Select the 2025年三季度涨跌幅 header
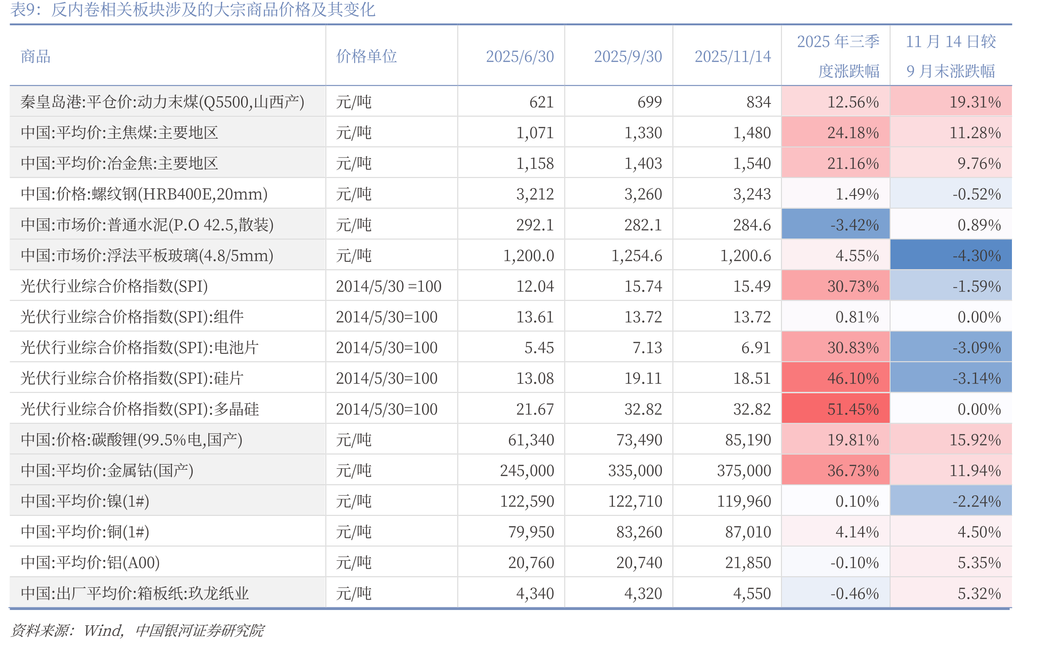Screen dimensions: 1055x645 pyautogui.click(x=838, y=56)
